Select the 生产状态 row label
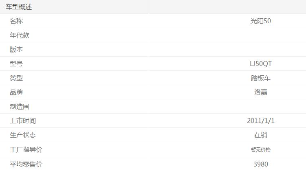306x171 pixels. [x=23, y=135]
